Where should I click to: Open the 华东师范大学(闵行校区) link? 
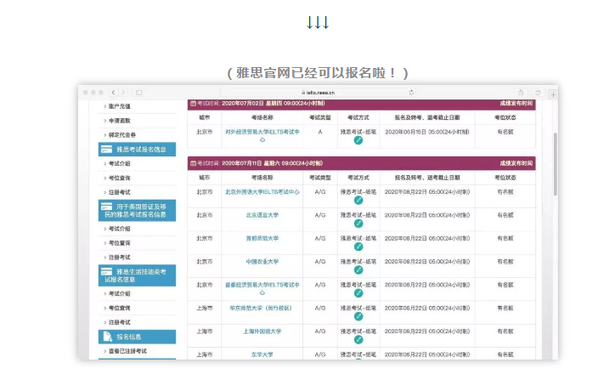[261, 308]
